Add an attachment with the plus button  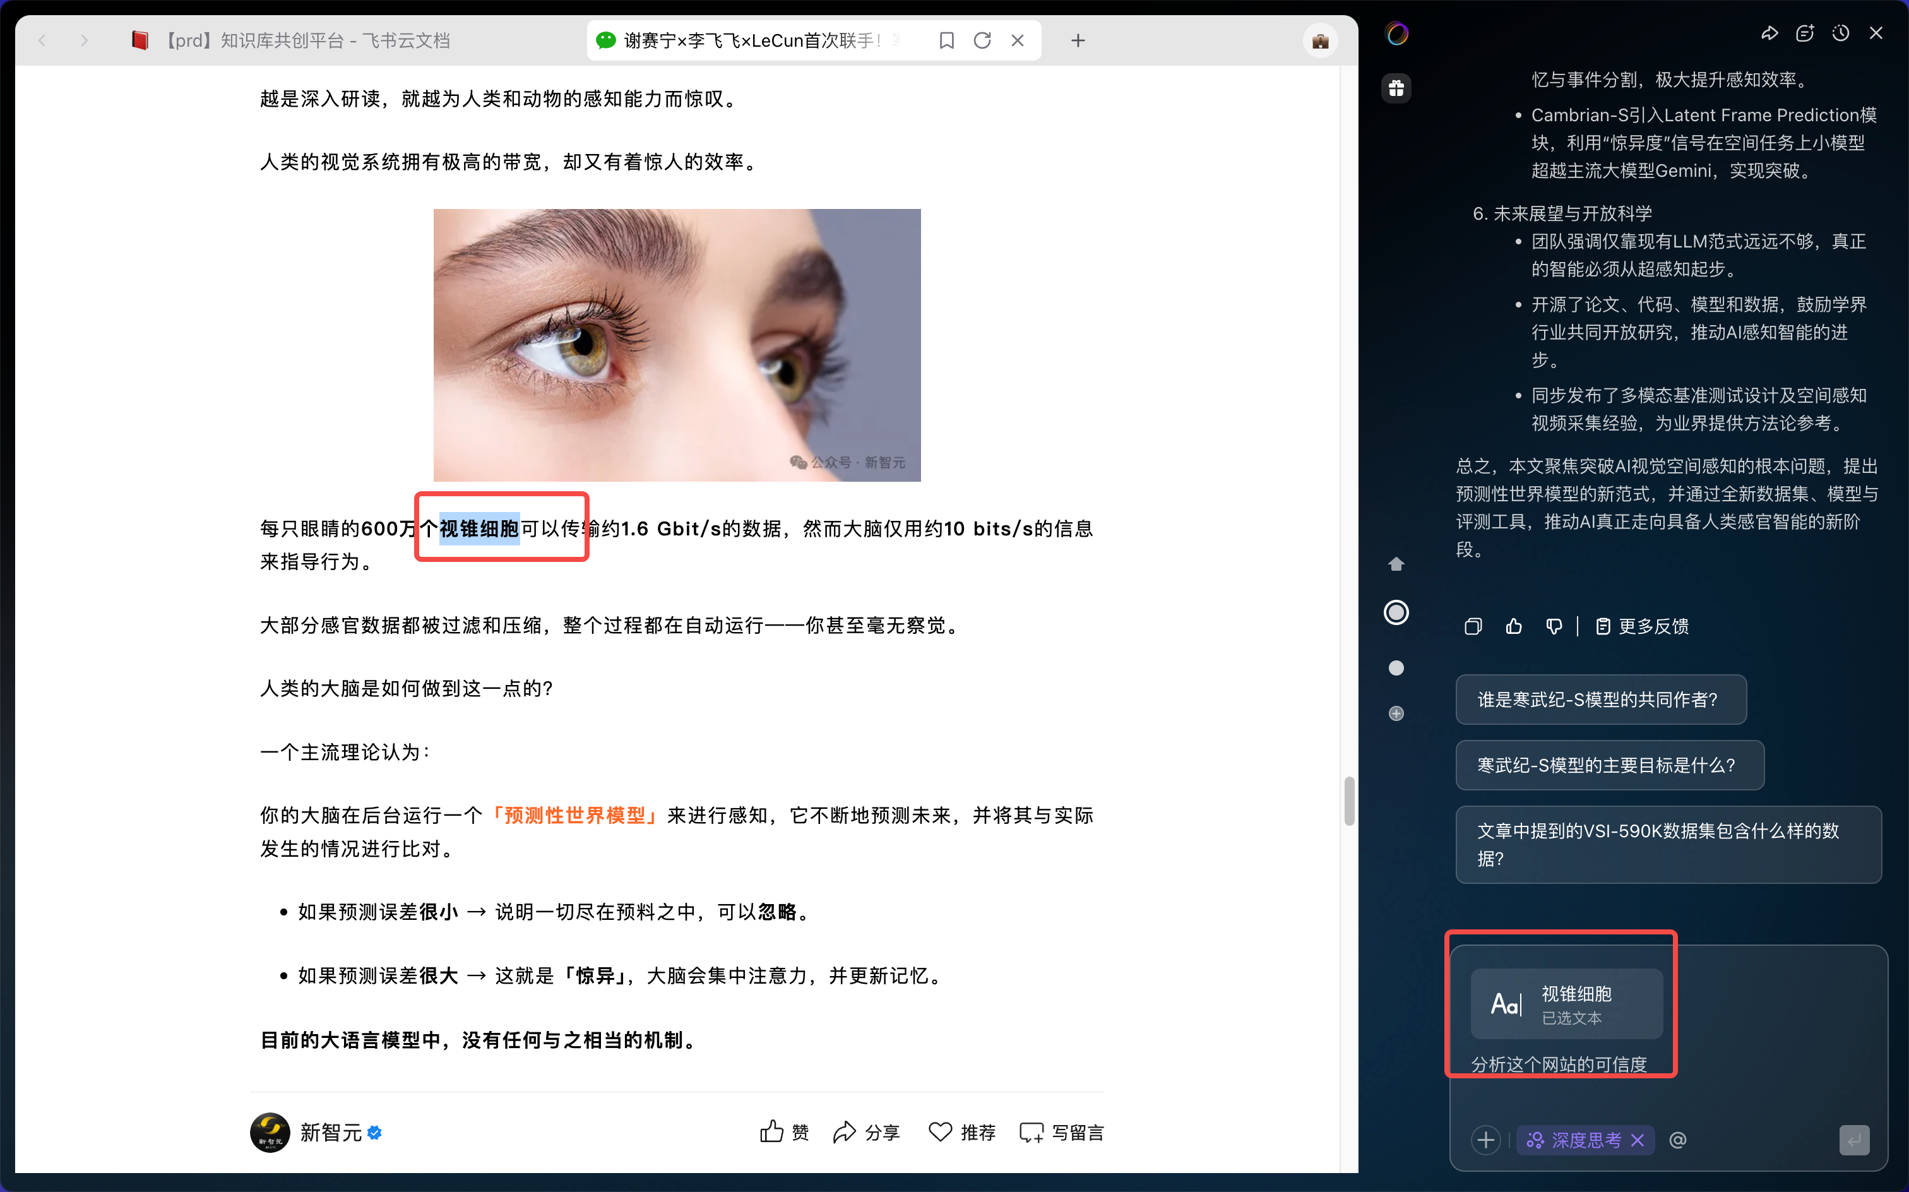click(x=1486, y=1140)
